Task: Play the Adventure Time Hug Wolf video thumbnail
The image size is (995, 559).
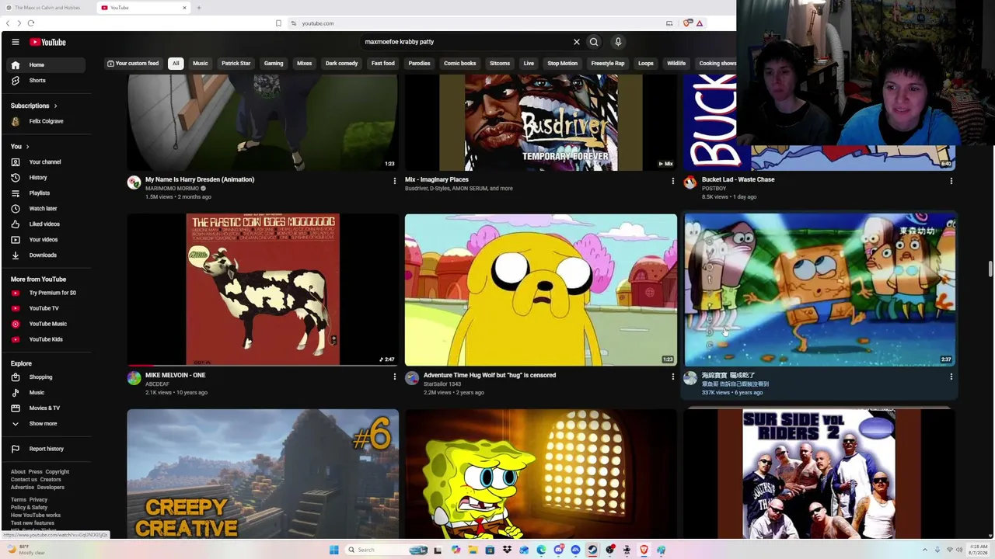Action: [541, 290]
